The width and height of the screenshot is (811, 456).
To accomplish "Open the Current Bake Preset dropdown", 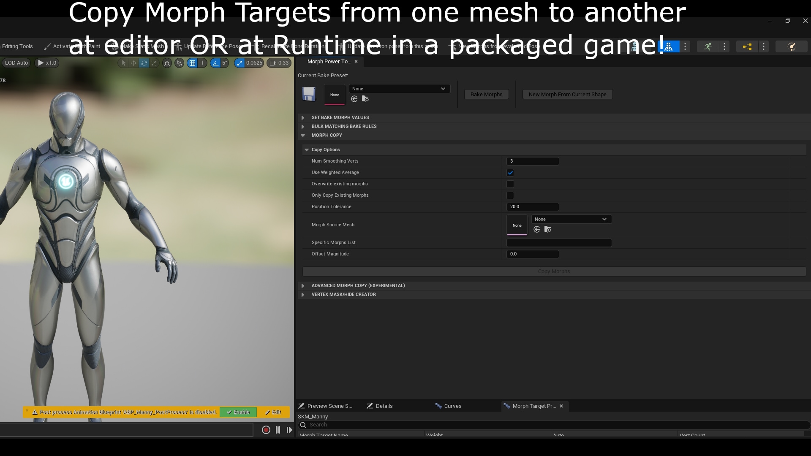I will tap(399, 89).
